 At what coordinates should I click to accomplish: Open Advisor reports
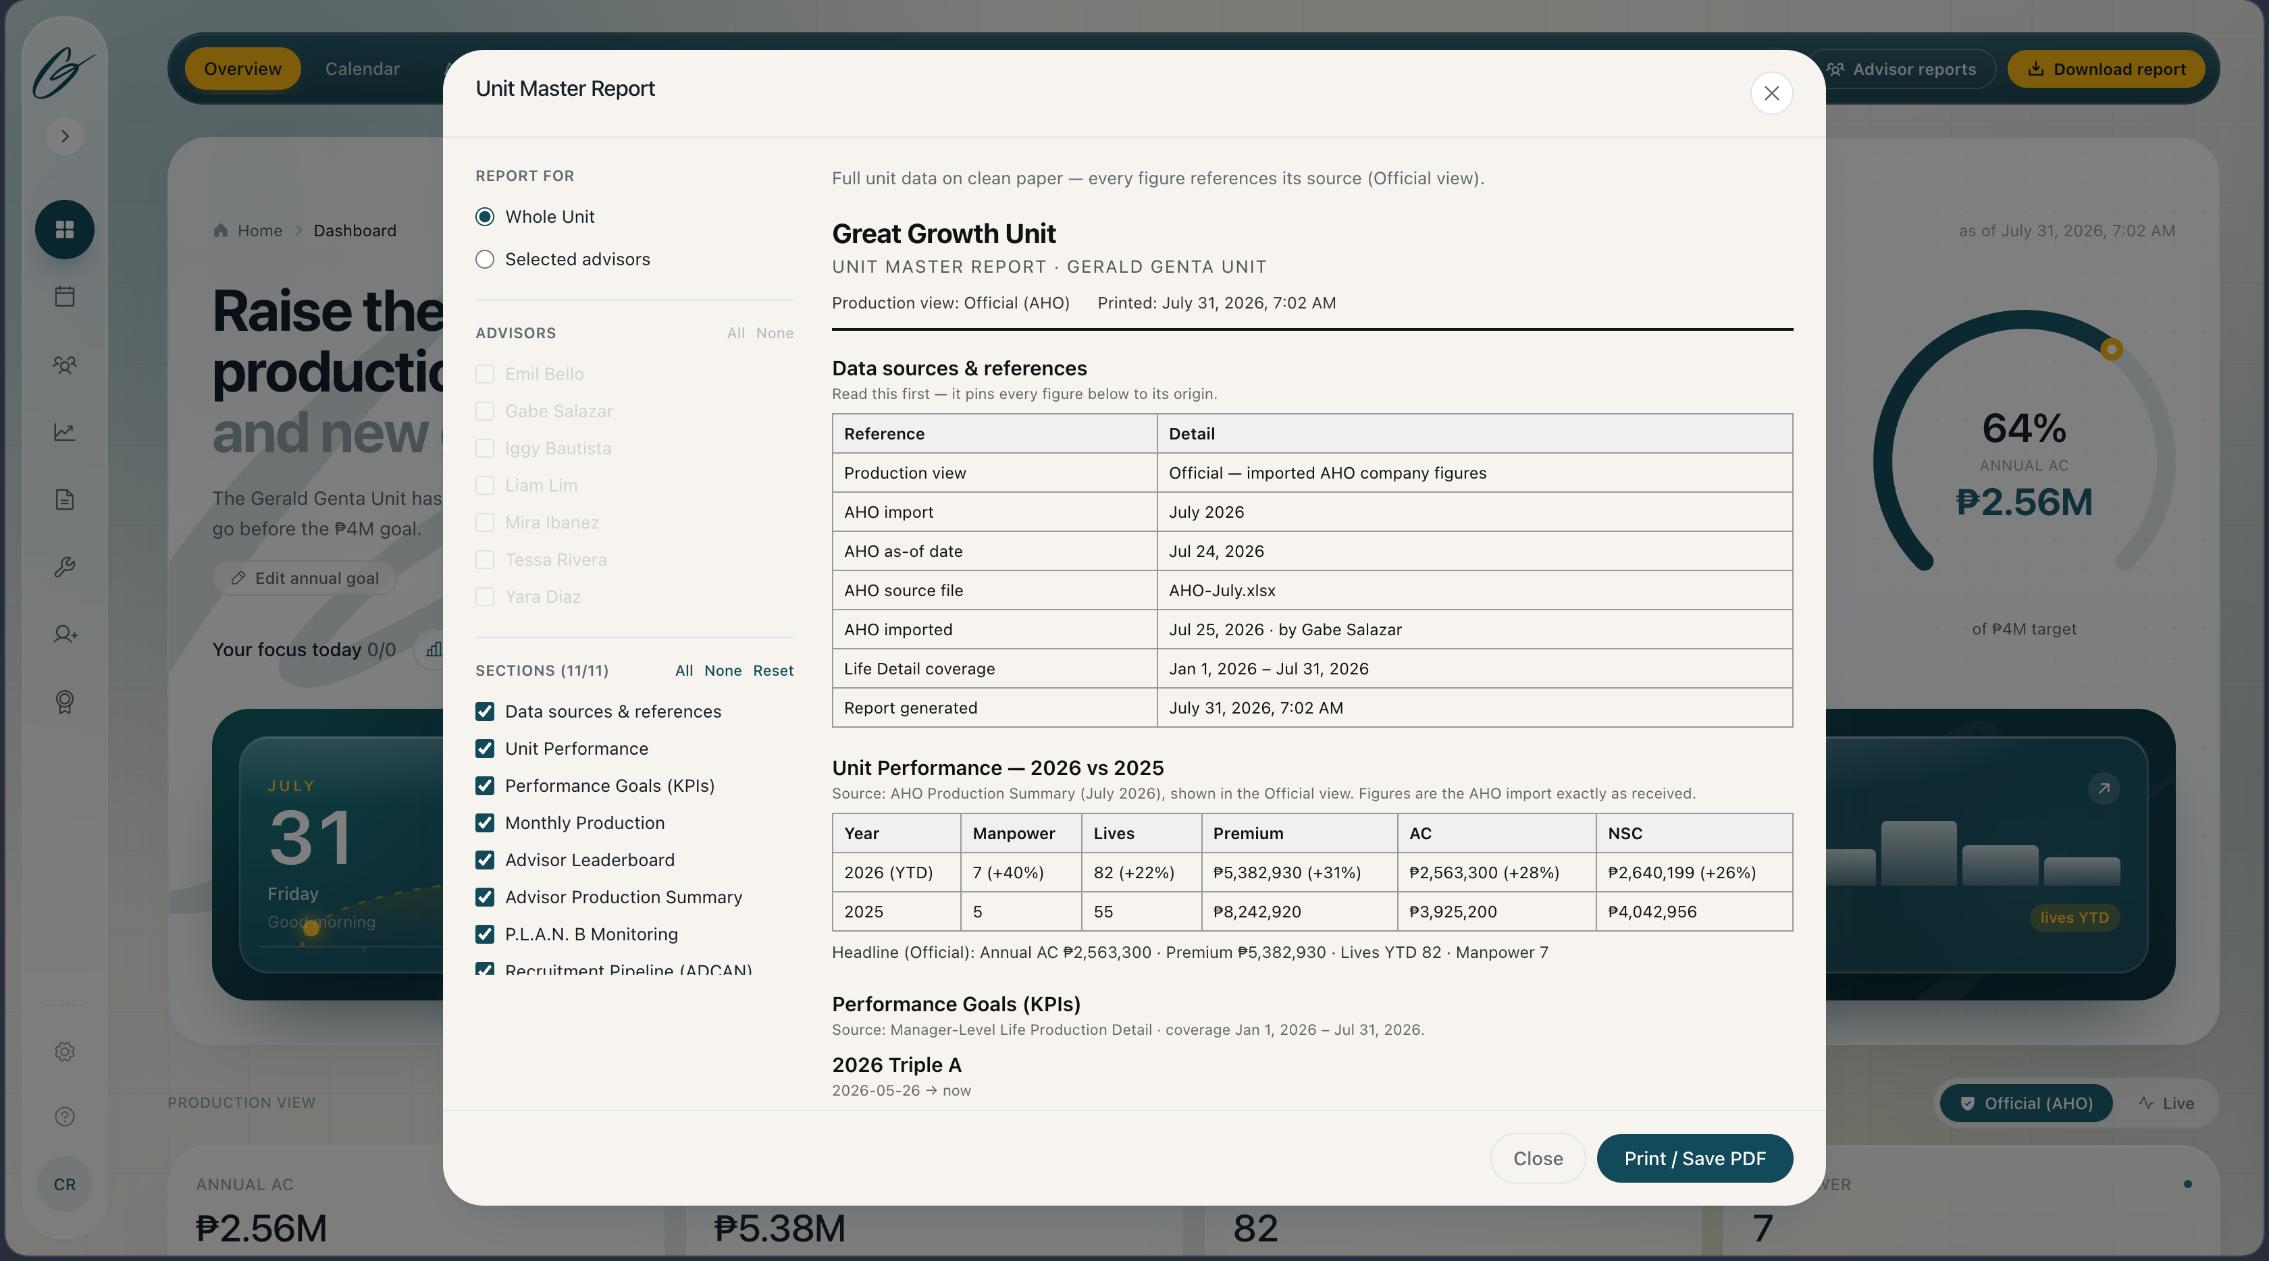coord(1901,69)
